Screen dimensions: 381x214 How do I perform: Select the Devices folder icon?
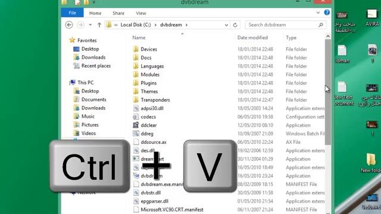pyautogui.click(x=136, y=49)
